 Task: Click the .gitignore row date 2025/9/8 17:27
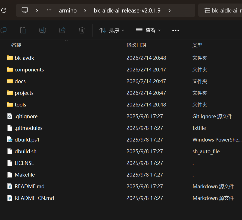pyautogui.click(x=145, y=117)
